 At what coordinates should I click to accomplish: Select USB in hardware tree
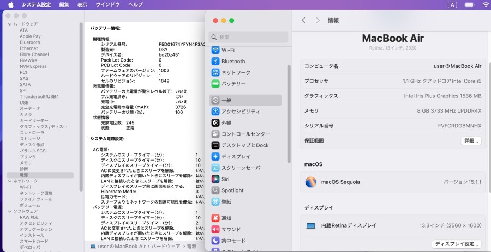(24, 103)
